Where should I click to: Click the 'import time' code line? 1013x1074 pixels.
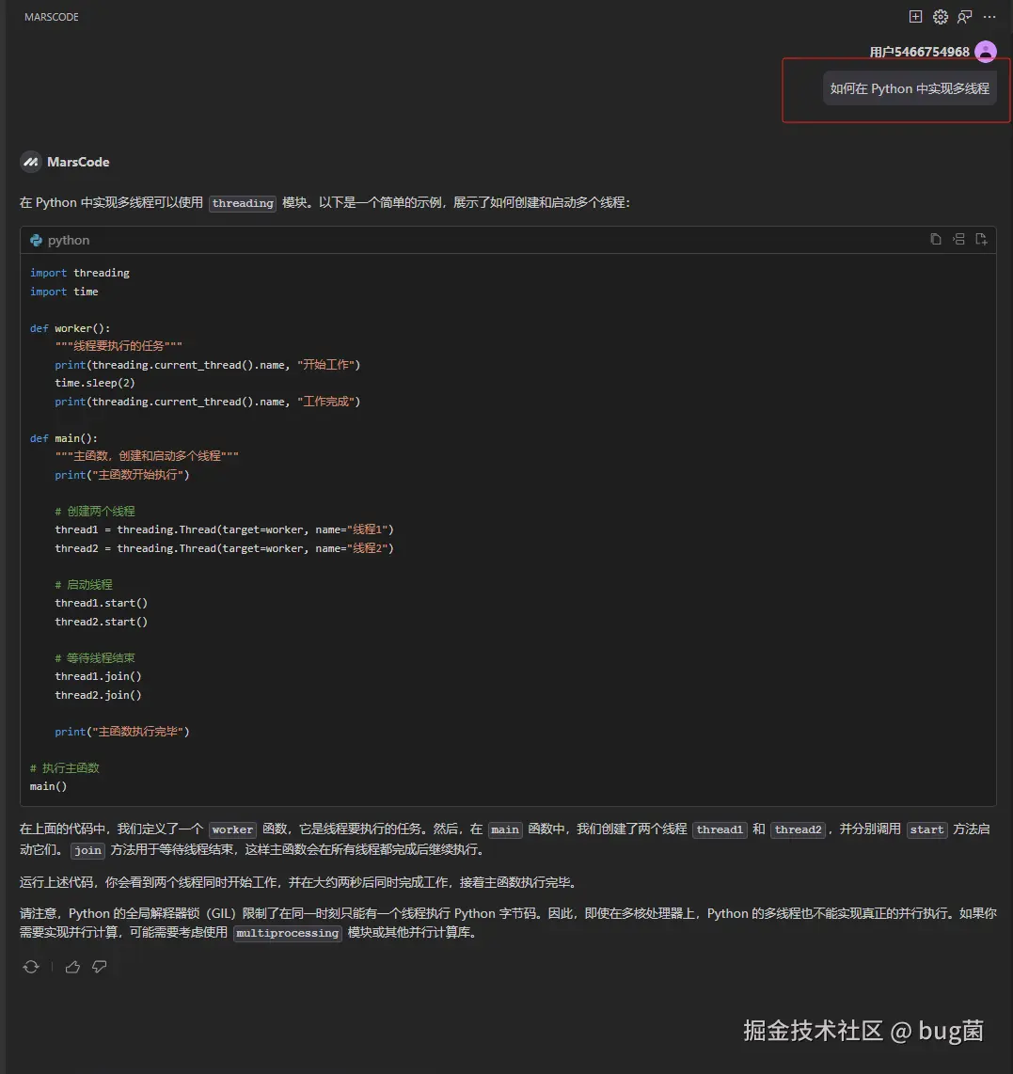coord(64,292)
